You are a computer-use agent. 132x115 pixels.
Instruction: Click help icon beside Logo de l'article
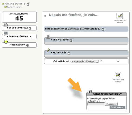point(30,28)
